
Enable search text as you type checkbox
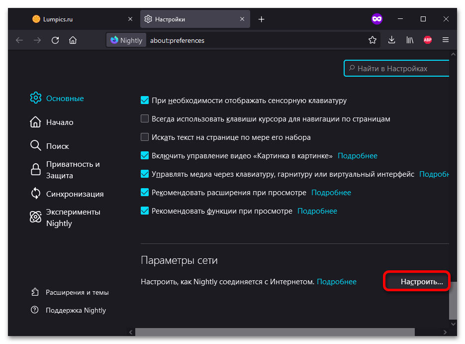point(145,137)
